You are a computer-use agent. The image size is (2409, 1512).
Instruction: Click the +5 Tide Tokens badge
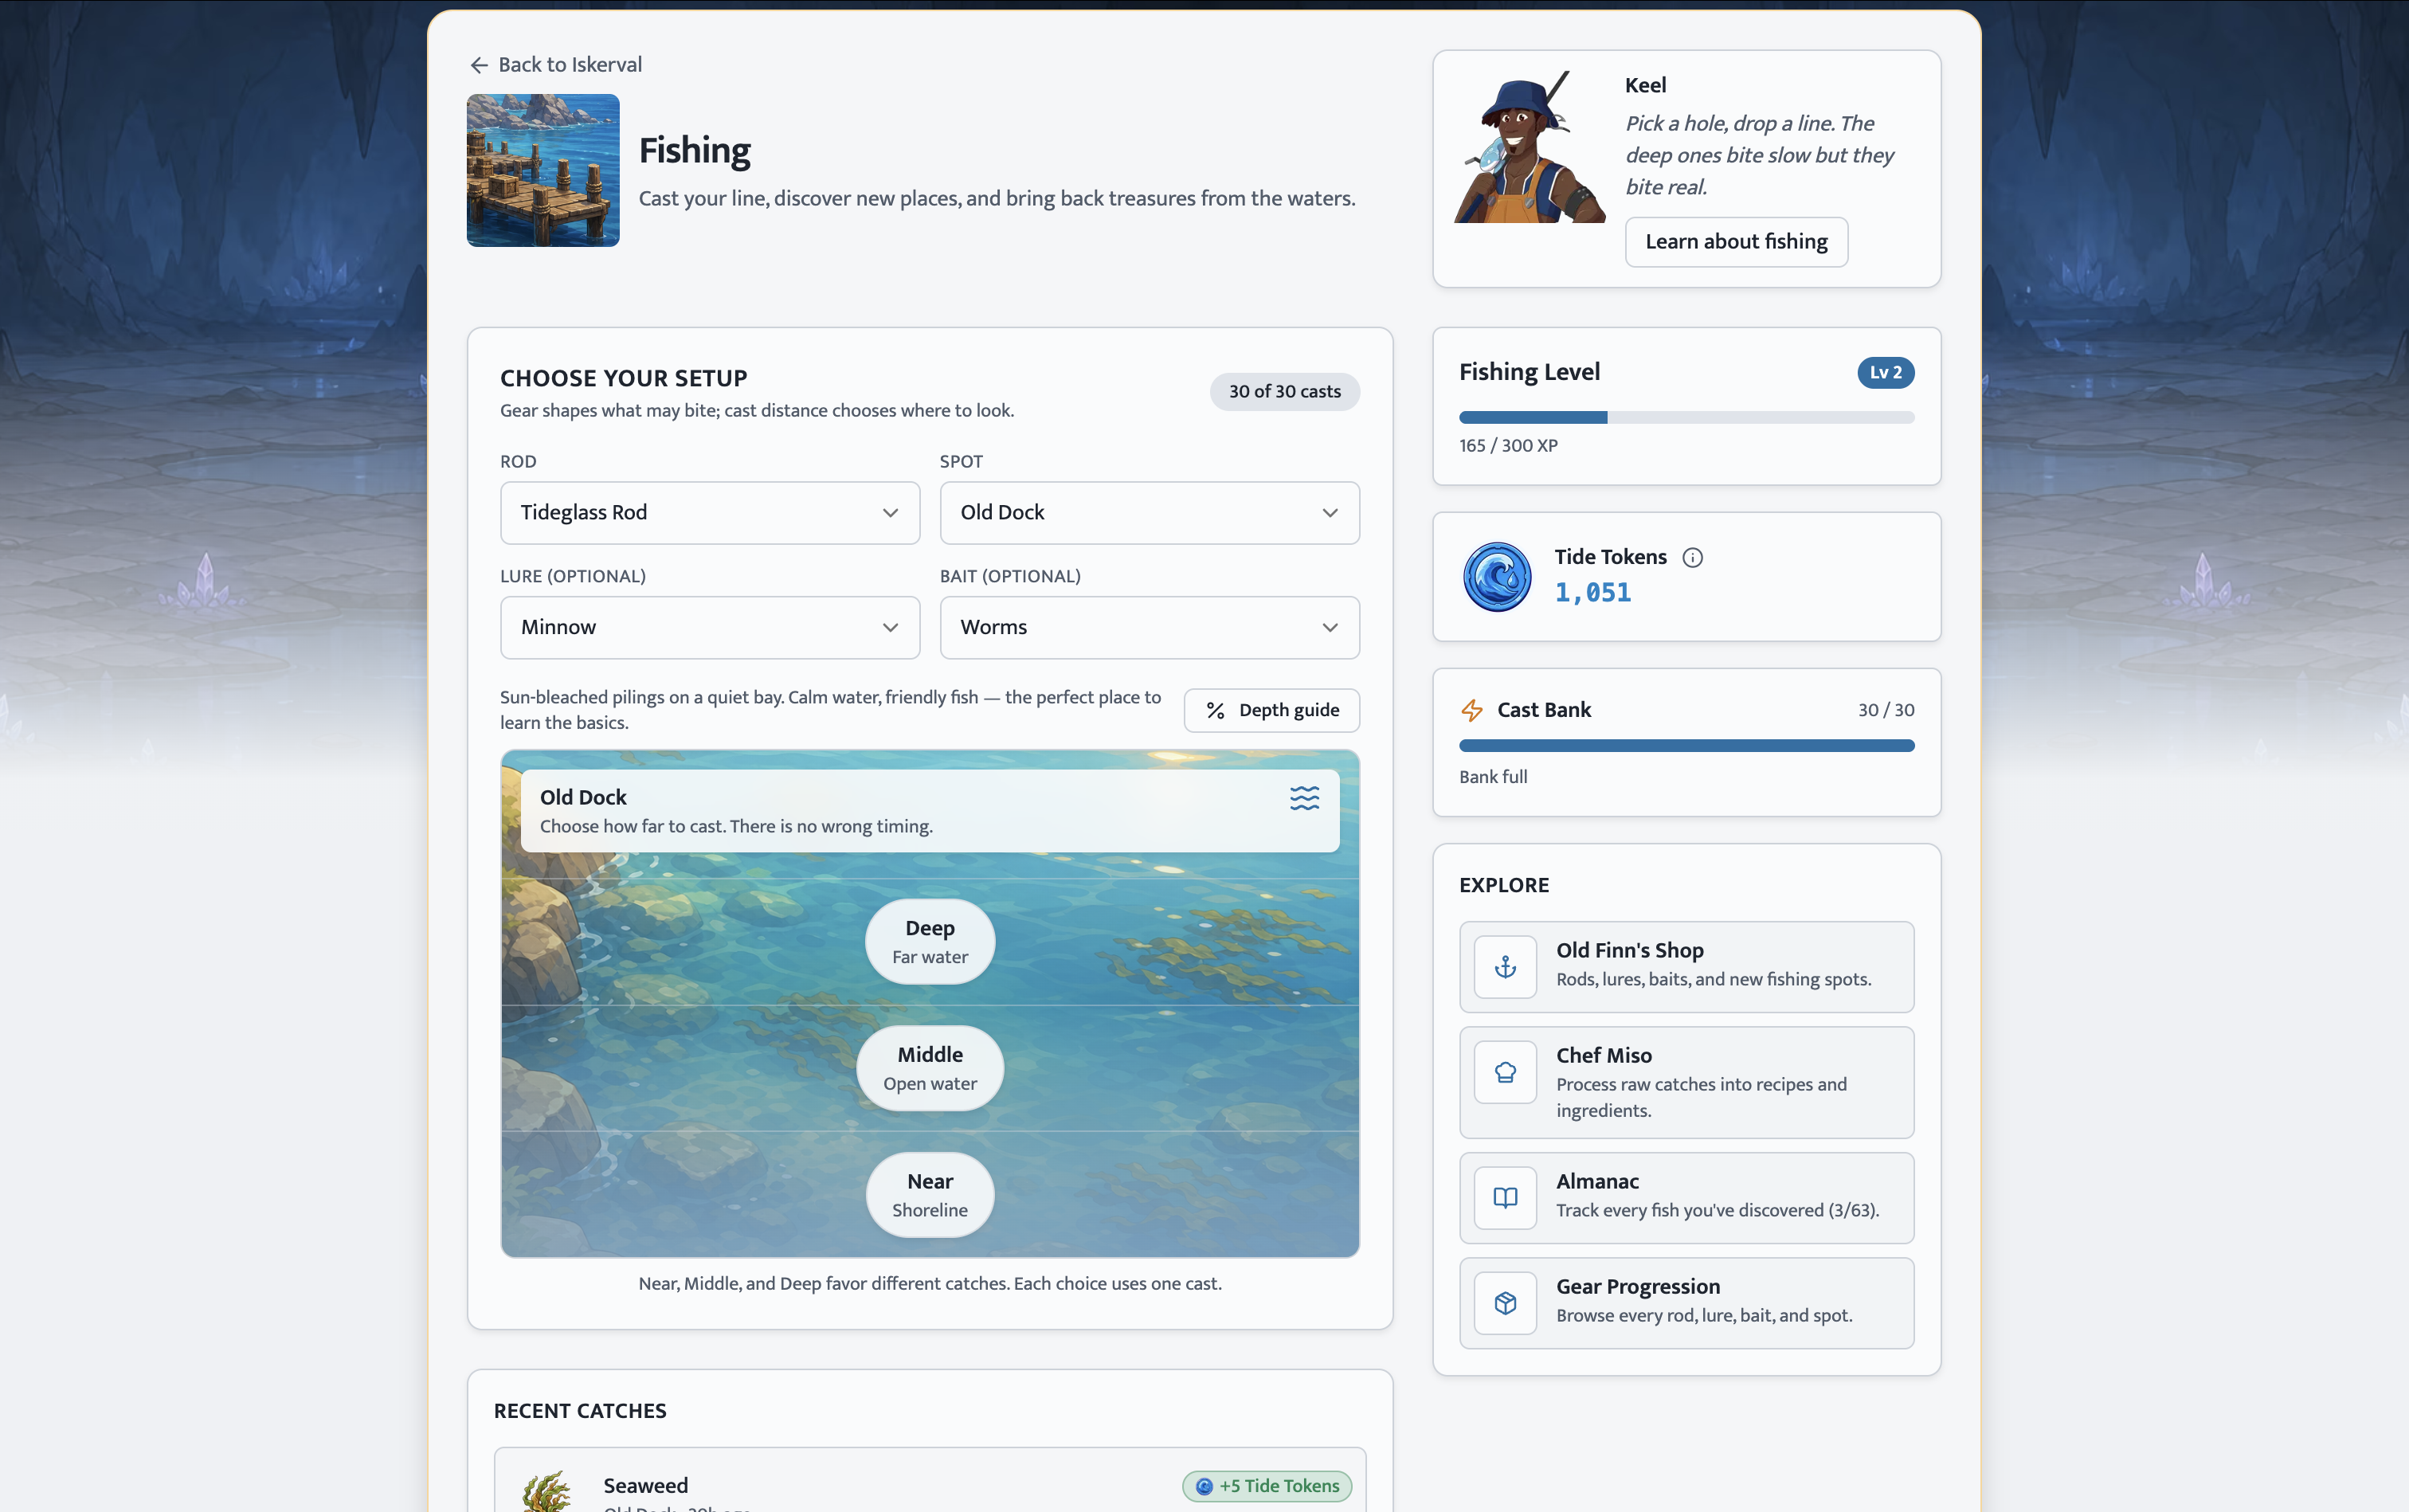pos(1267,1487)
